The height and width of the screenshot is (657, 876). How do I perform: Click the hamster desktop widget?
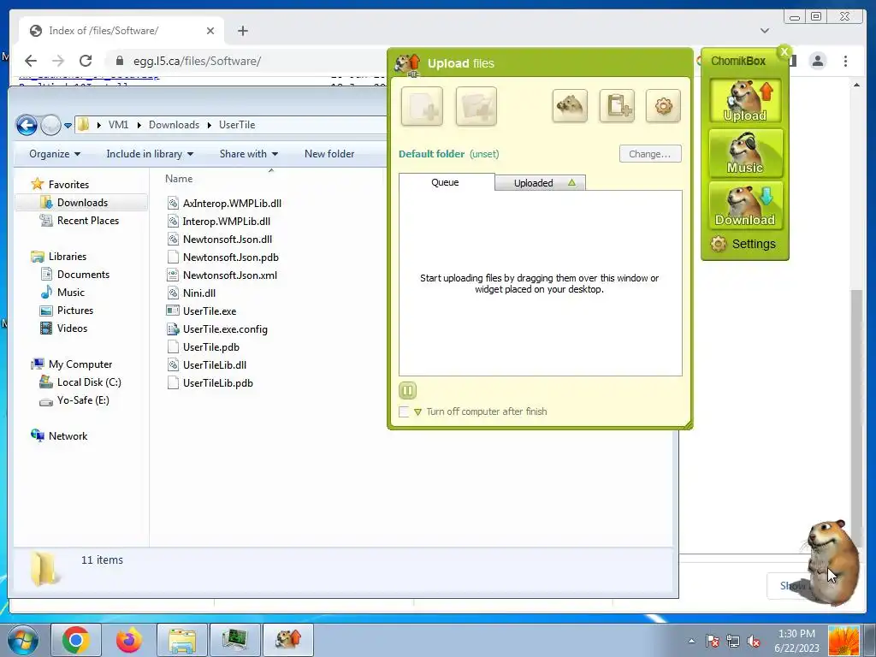(832, 561)
